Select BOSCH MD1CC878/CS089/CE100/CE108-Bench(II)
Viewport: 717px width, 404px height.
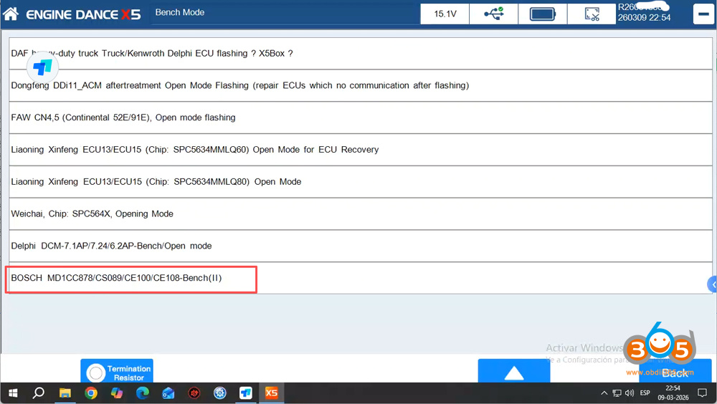(x=131, y=278)
